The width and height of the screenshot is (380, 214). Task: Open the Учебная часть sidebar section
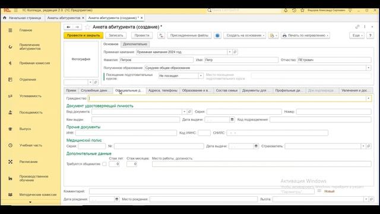(x=30, y=145)
